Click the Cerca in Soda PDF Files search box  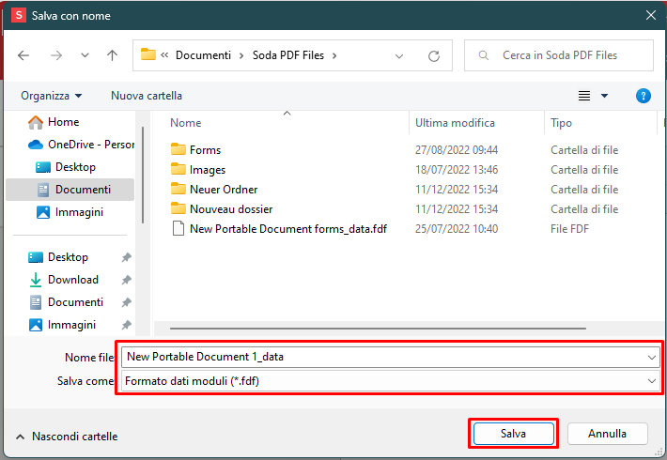559,55
